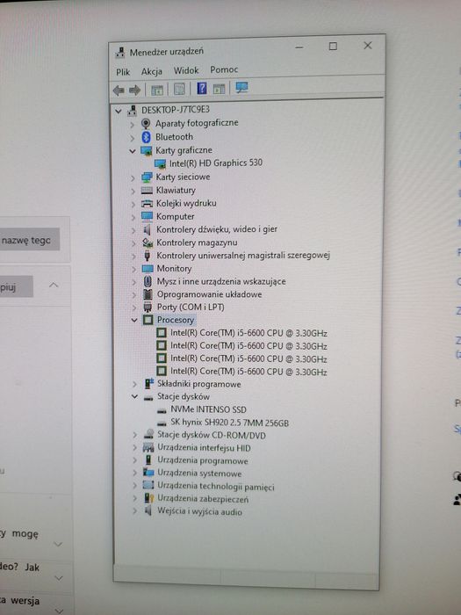Open the Pomoc menu
This screenshot has height=615, width=461.
(224, 69)
